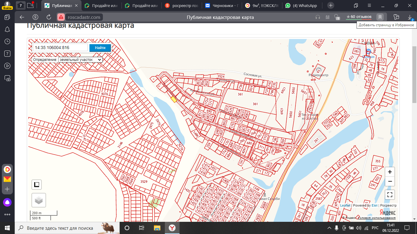Open the Leaflet attribution link
The width and height of the screenshot is (417, 234).
[345, 205]
